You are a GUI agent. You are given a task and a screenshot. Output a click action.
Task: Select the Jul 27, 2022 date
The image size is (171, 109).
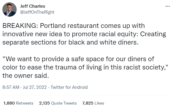[34, 87]
